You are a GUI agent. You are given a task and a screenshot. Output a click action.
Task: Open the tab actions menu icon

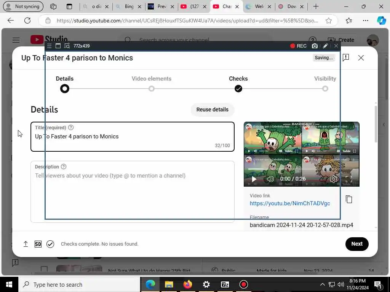69,6
